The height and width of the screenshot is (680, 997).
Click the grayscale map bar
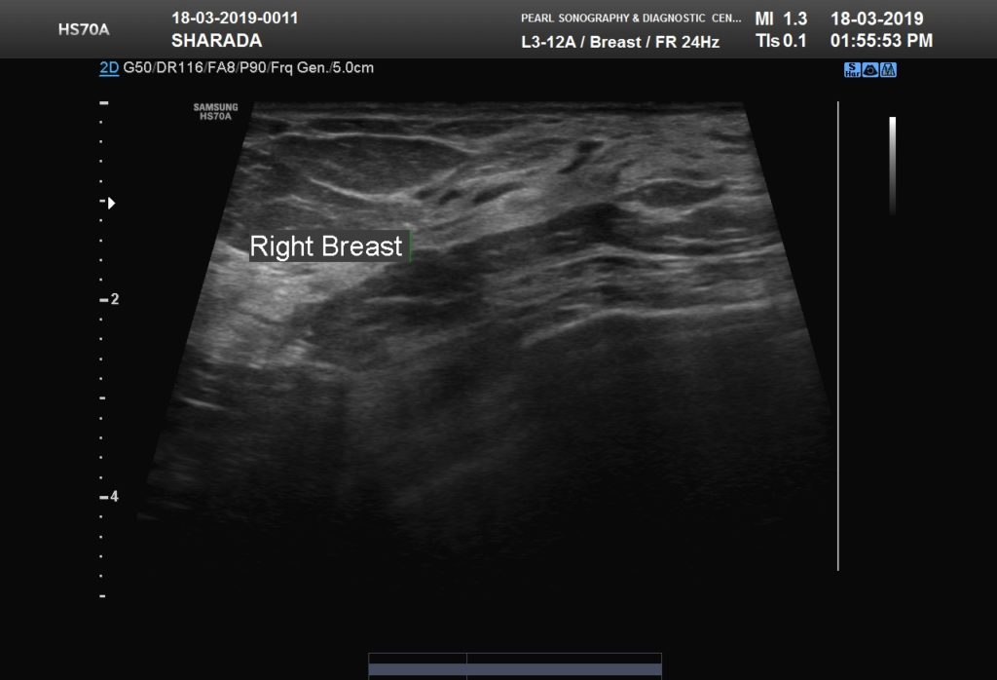pyautogui.click(x=892, y=166)
